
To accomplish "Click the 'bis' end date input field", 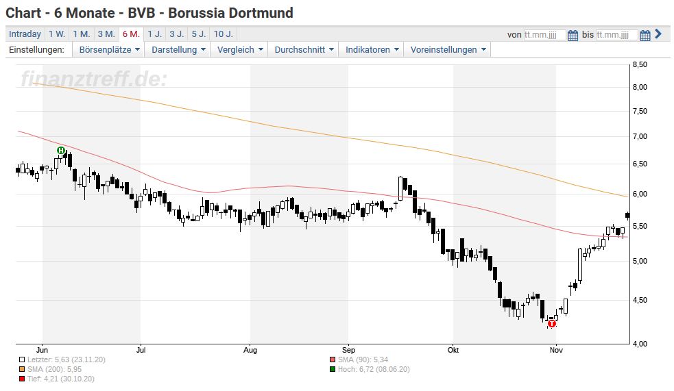I will coord(617,35).
